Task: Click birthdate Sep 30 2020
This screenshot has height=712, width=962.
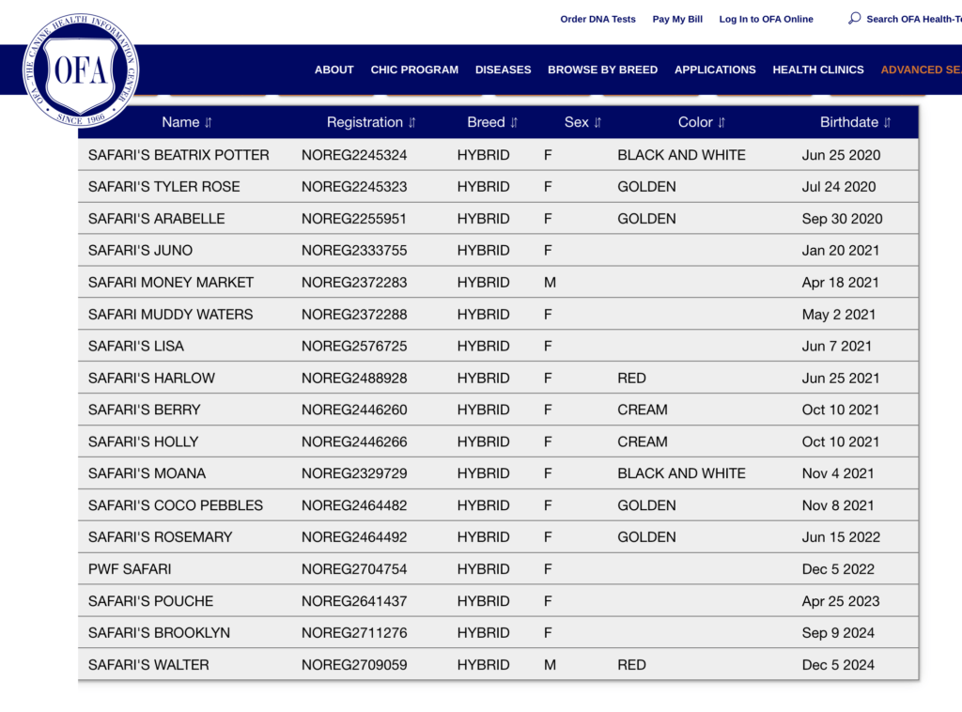Action: click(842, 219)
